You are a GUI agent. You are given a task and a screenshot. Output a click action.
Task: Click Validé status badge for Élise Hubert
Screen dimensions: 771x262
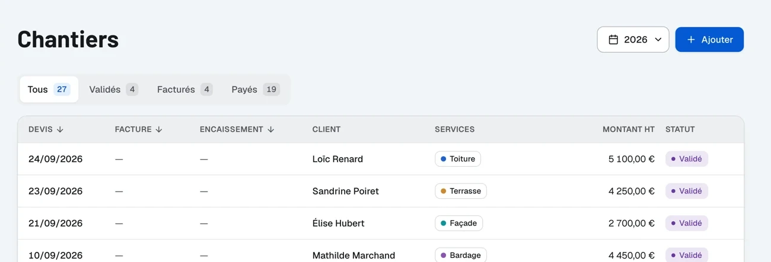pyautogui.click(x=687, y=223)
